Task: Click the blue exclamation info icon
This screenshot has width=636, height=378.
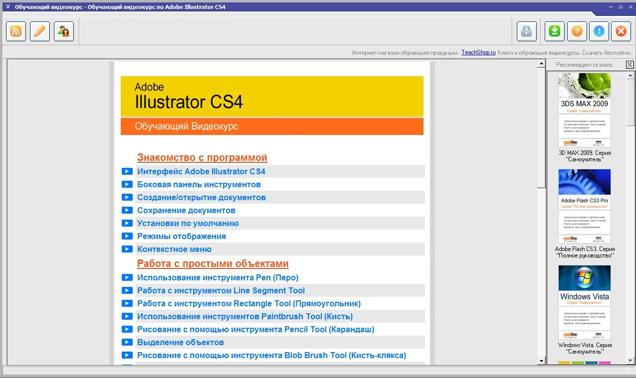Action: click(x=599, y=31)
